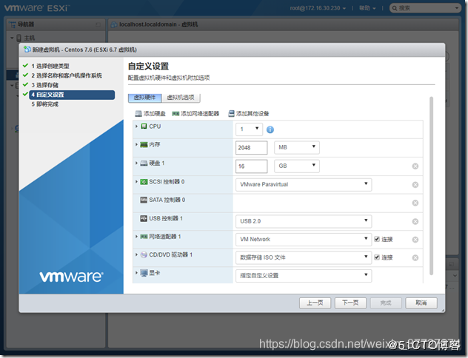Open the VMware Paravirtual SCSI dropdown
Viewport: 468px width, 358px height.
(304, 184)
